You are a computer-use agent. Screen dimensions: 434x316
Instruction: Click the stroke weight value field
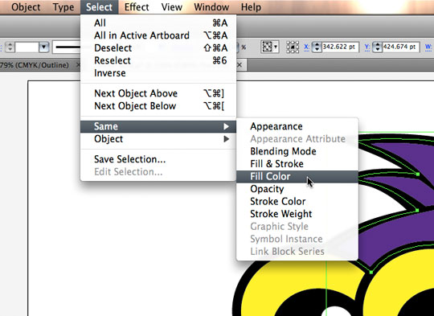27,47
